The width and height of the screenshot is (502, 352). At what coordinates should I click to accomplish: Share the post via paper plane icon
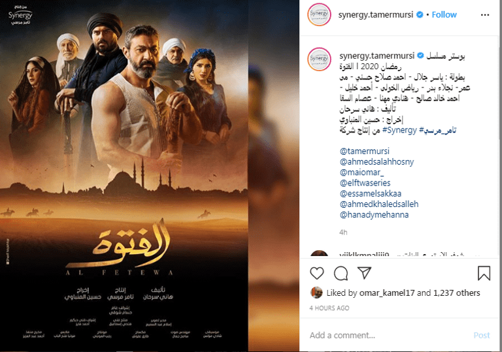point(364,272)
